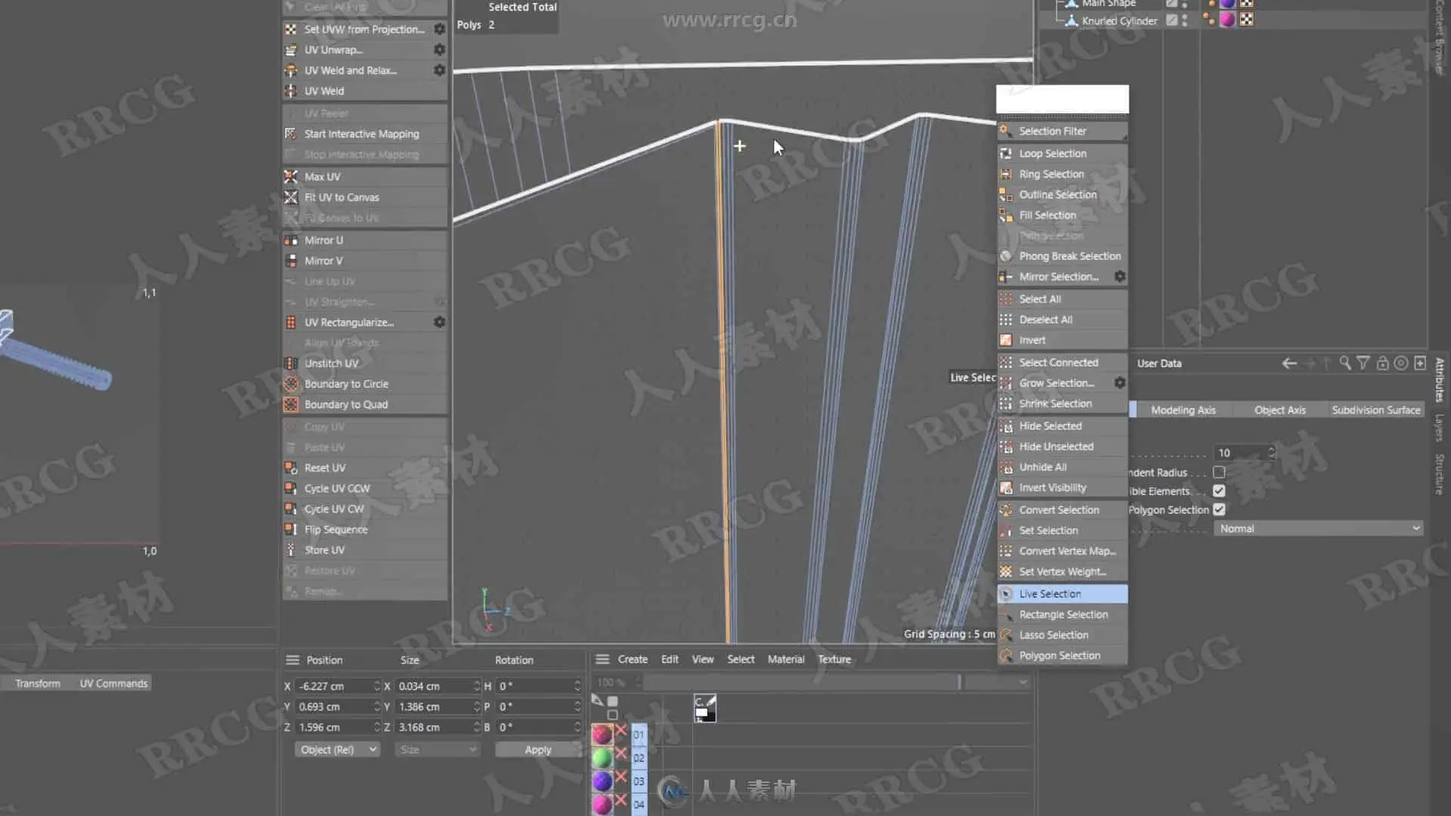Select the green material swatch

point(602,757)
